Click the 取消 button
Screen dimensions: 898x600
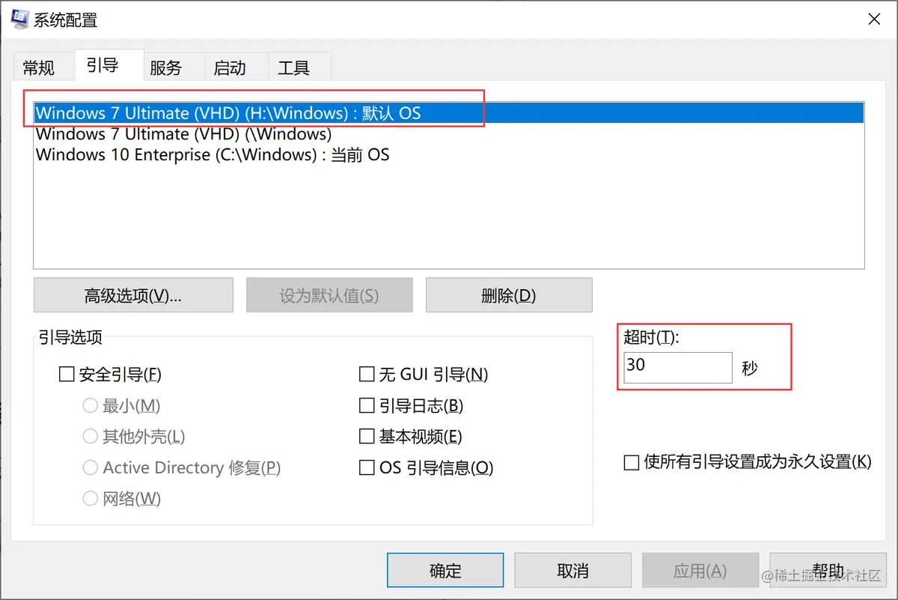pos(573,571)
